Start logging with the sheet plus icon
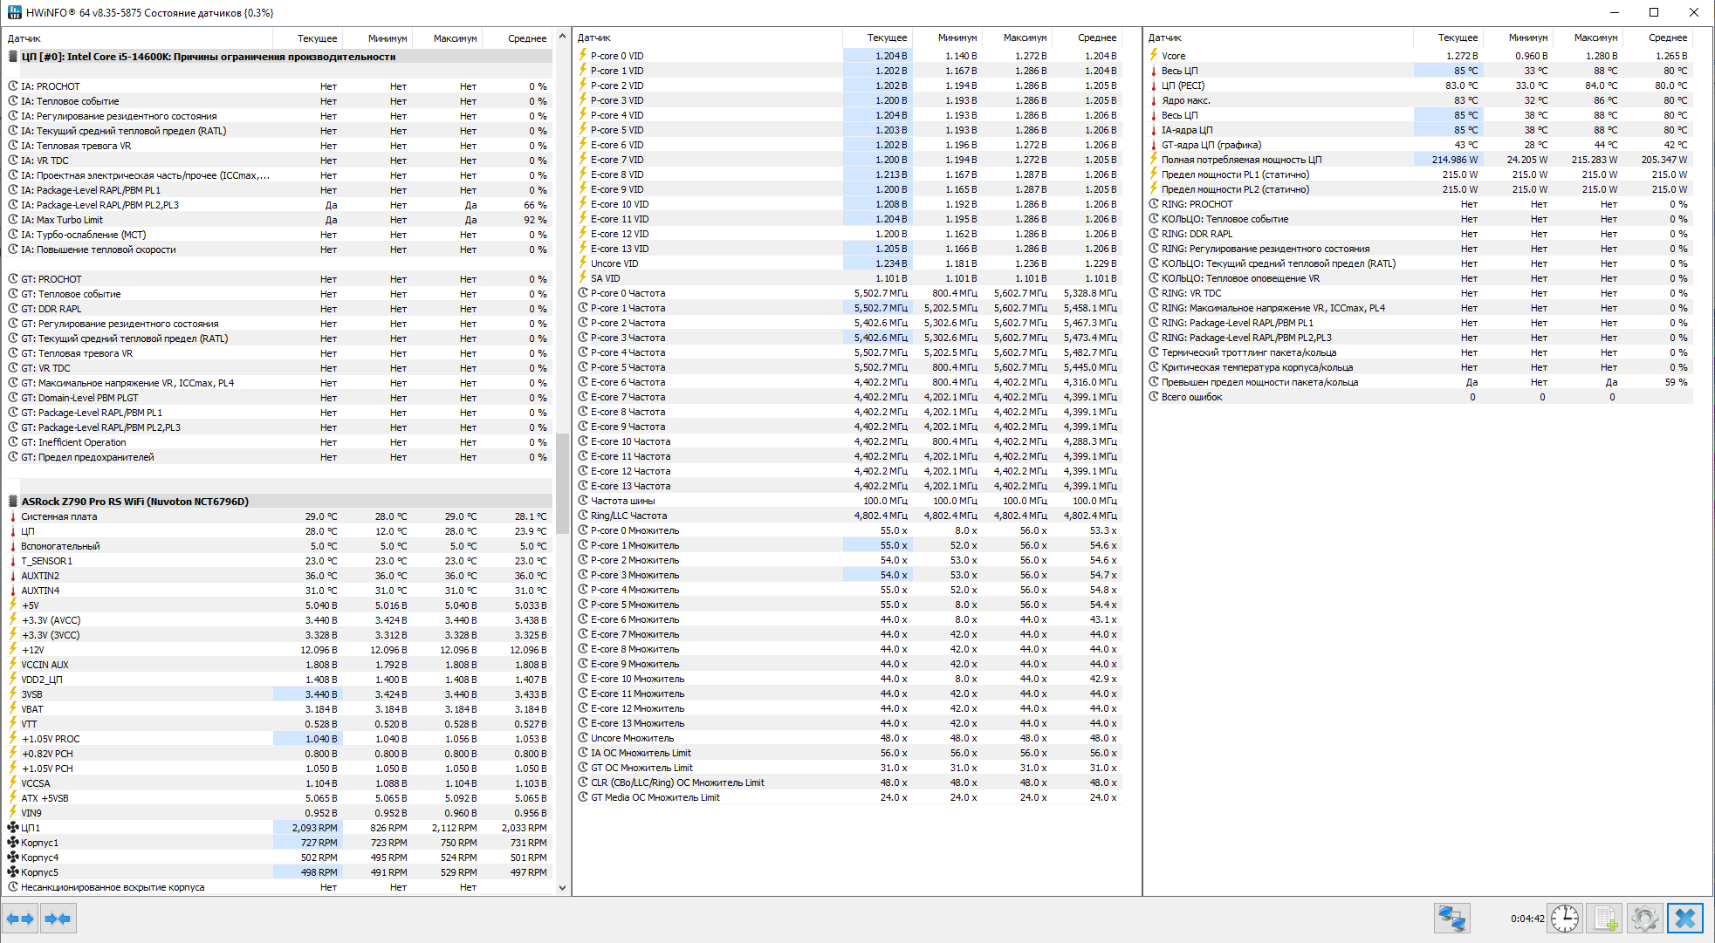Image resolution: width=1715 pixels, height=943 pixels. pos(1605,919)
